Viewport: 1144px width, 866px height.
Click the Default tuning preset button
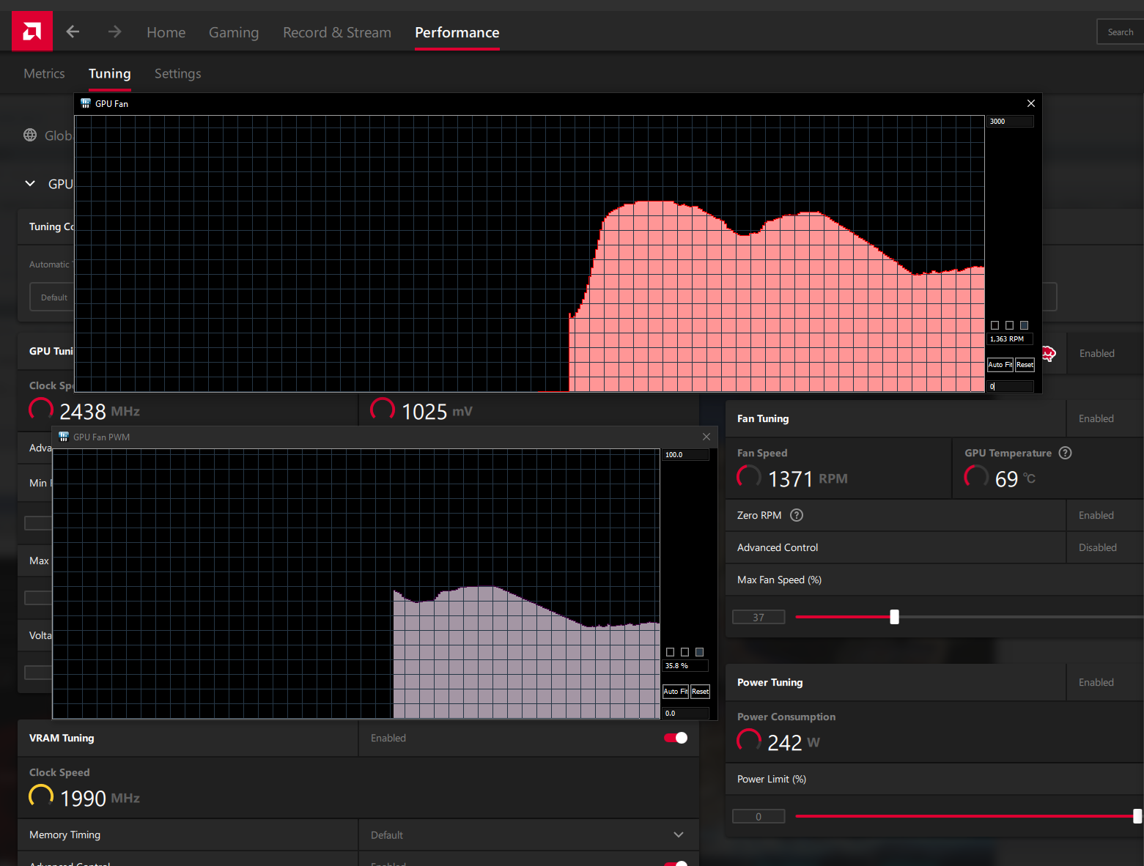pyautogui.click(x=53, y=297)
